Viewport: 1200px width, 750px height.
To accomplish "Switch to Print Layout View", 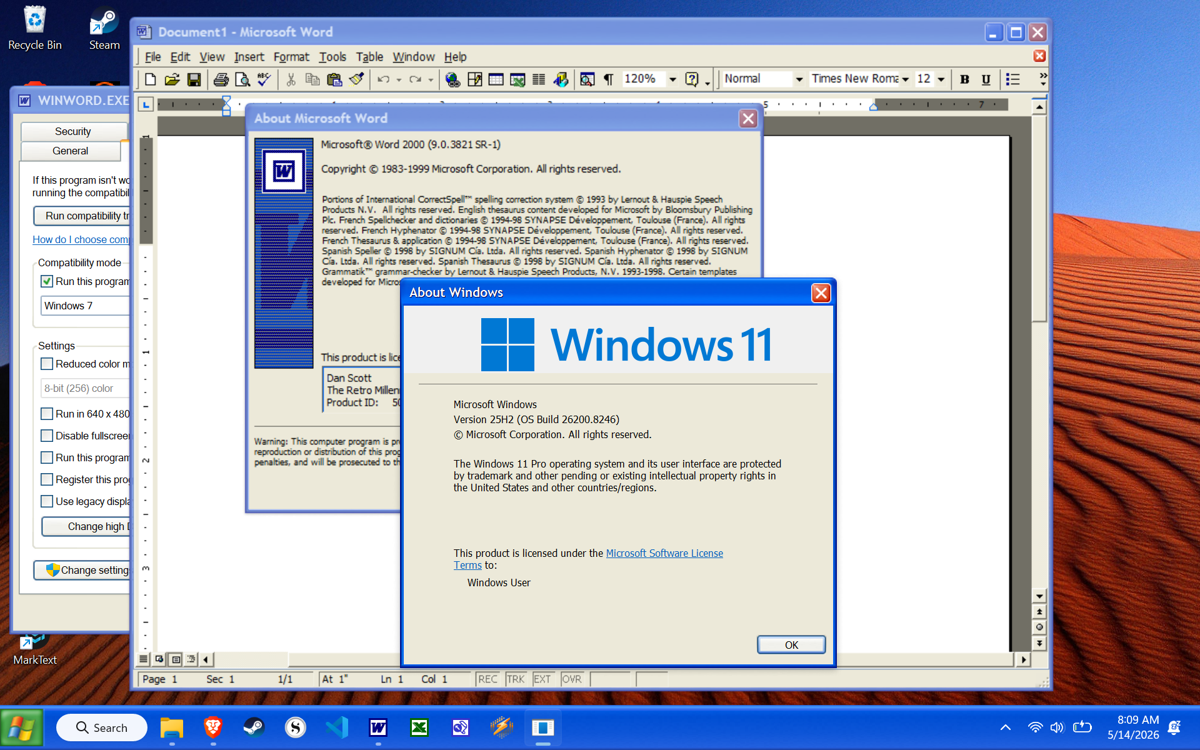I will pyautogui.click(x=176, y=659).
